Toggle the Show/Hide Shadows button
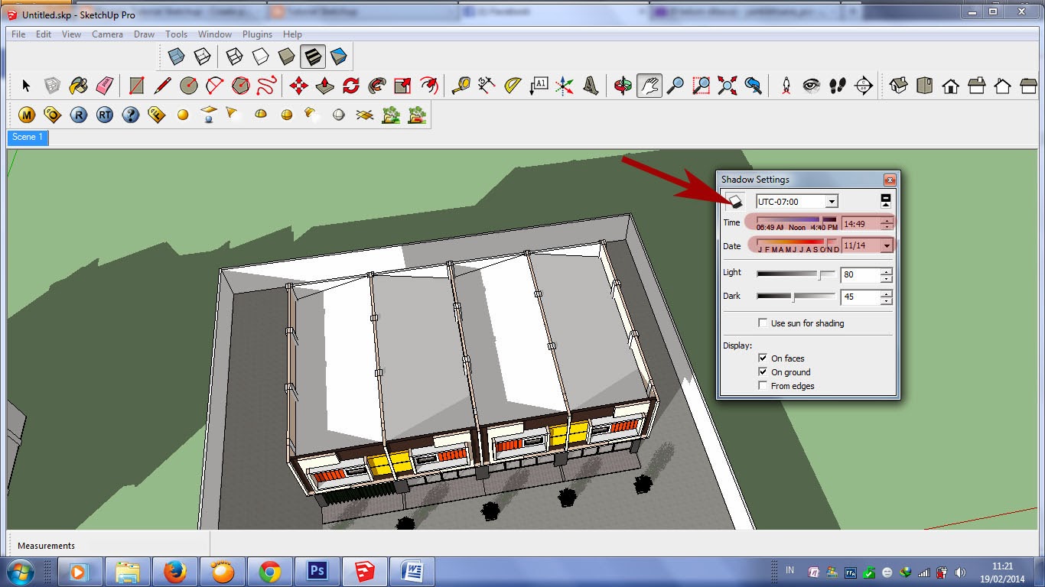Image resolution: width=1045 pixels, height=587 pixels. [734, 201]
